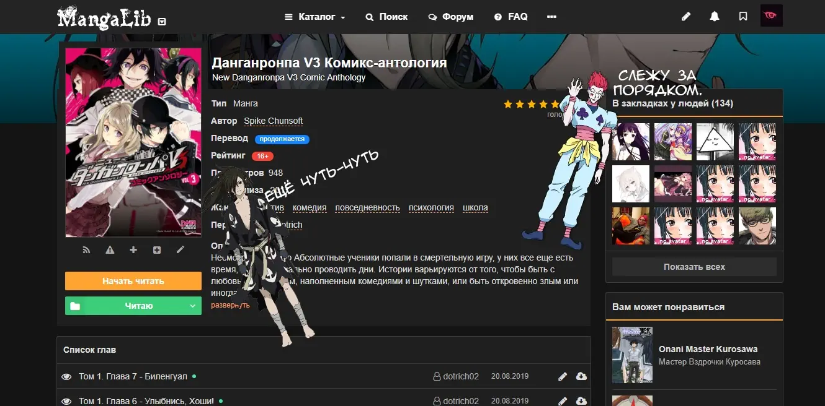Screen dimensions: 825x406
Task: Report a problem via the warning triangle icon
Action: pyautogui.click(x=110, y=250)
